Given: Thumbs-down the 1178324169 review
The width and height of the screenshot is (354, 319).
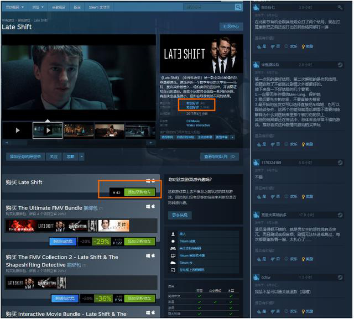Looking at the screenshot, I should (275, 196).
